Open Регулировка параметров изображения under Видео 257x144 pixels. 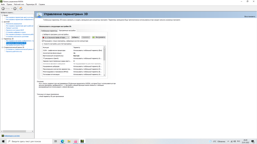(x=20, y=19)
